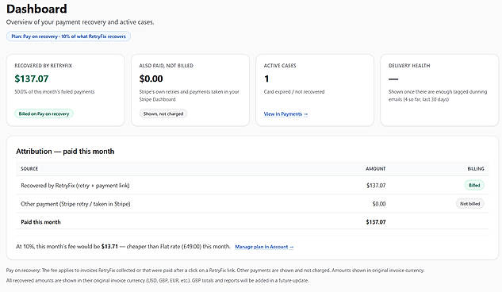Click the Amount column header
Screen dimensions: 502x292
click(x=376, y=169)
